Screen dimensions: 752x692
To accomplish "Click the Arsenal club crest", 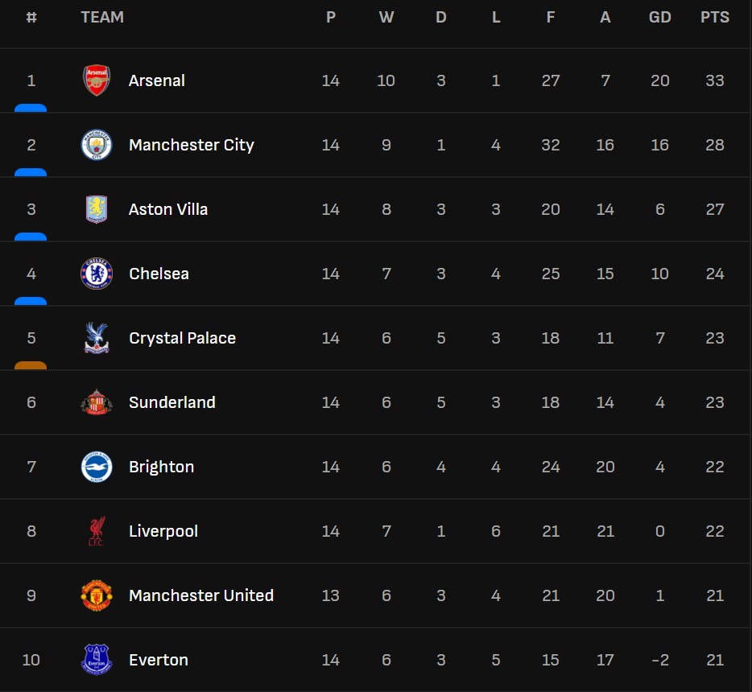I will click(x=97, y=80).
